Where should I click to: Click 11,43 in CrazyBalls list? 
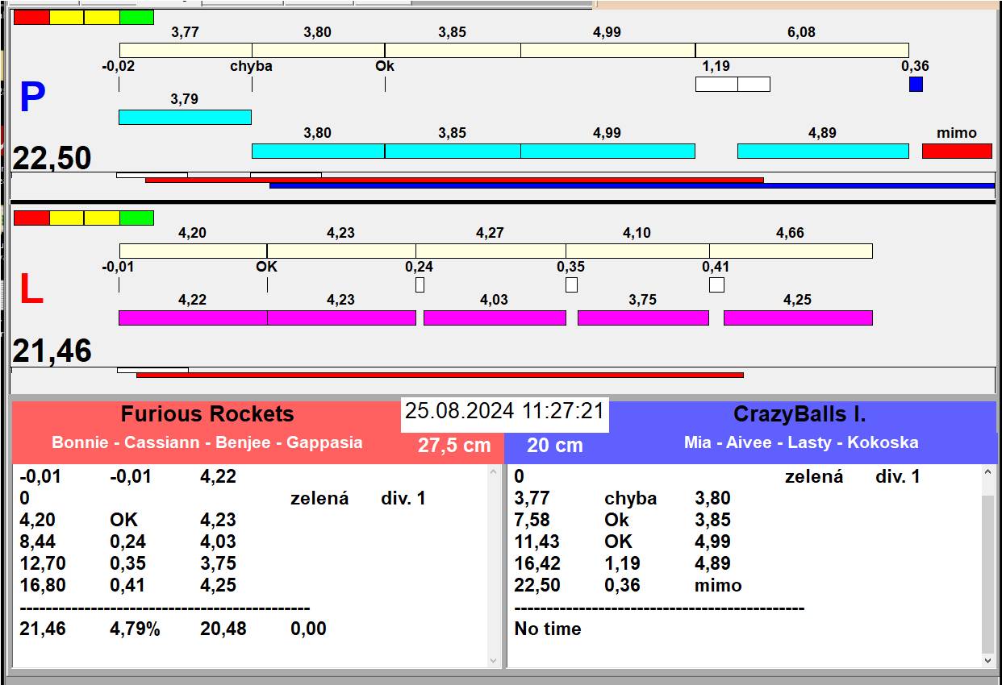pos(537,542)
